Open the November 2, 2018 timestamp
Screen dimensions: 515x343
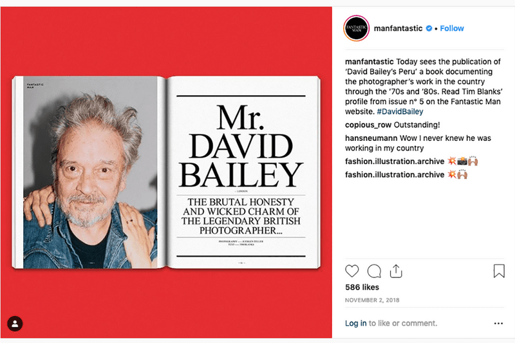[x=372, y=300]
